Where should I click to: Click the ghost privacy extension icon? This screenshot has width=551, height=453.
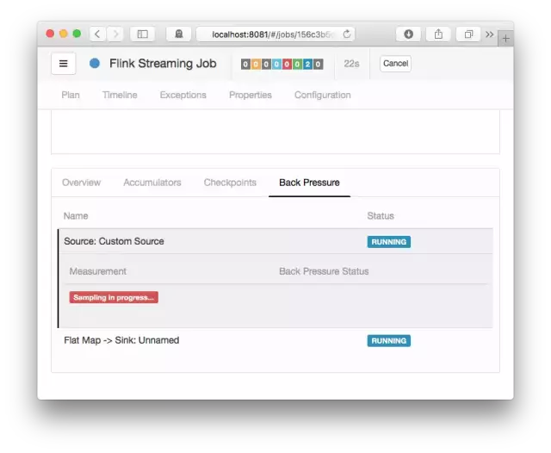click(x=179, y=34)
